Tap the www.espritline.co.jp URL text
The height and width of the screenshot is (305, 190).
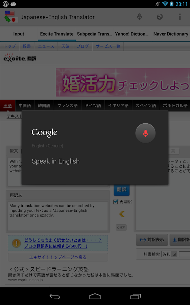[25, 280]
